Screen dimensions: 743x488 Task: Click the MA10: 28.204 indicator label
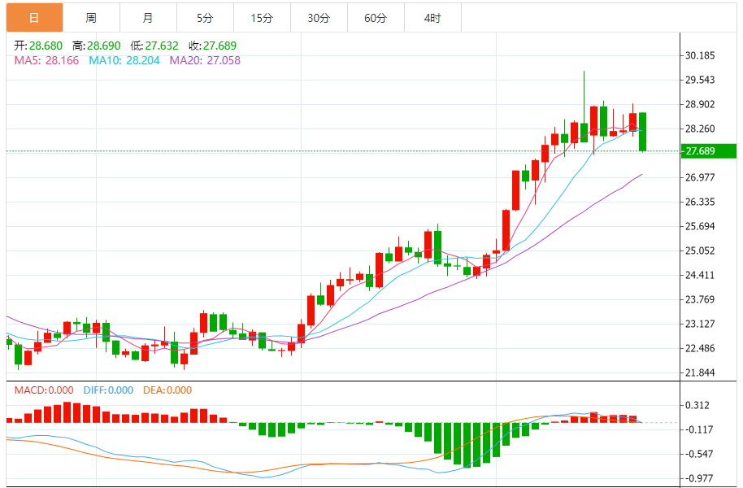coord(124,60)
